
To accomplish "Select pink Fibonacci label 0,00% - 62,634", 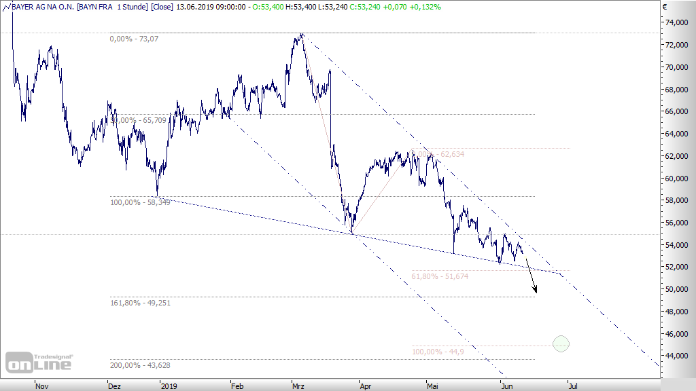I will [x=438, y=154].
